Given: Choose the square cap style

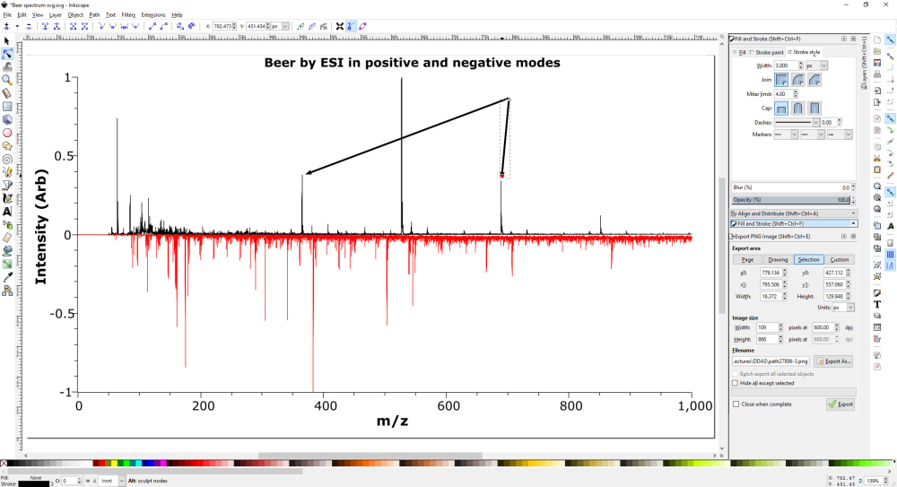Looking at the screenshot, I should [x=814, y=109].
